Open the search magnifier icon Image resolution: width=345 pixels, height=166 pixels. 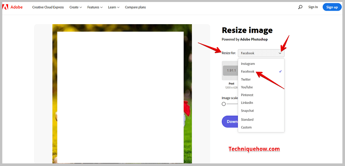click(300, 7)
